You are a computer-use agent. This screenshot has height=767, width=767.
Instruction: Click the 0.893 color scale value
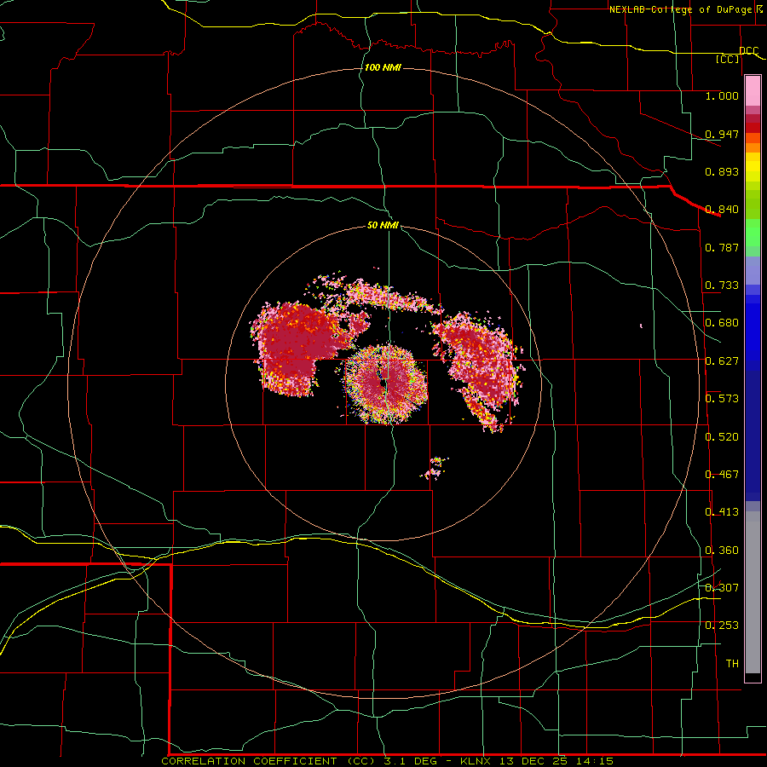tap(722, 171)
